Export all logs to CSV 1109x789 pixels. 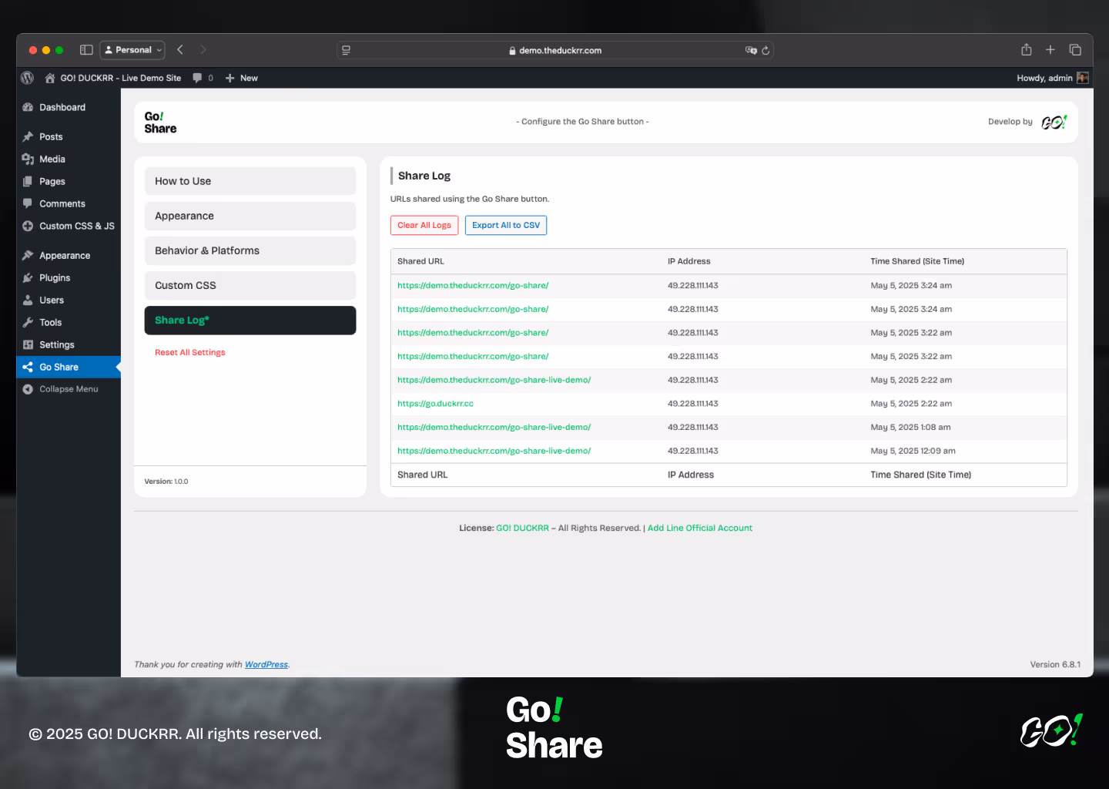pyautogui.click(x=506, y=226)
